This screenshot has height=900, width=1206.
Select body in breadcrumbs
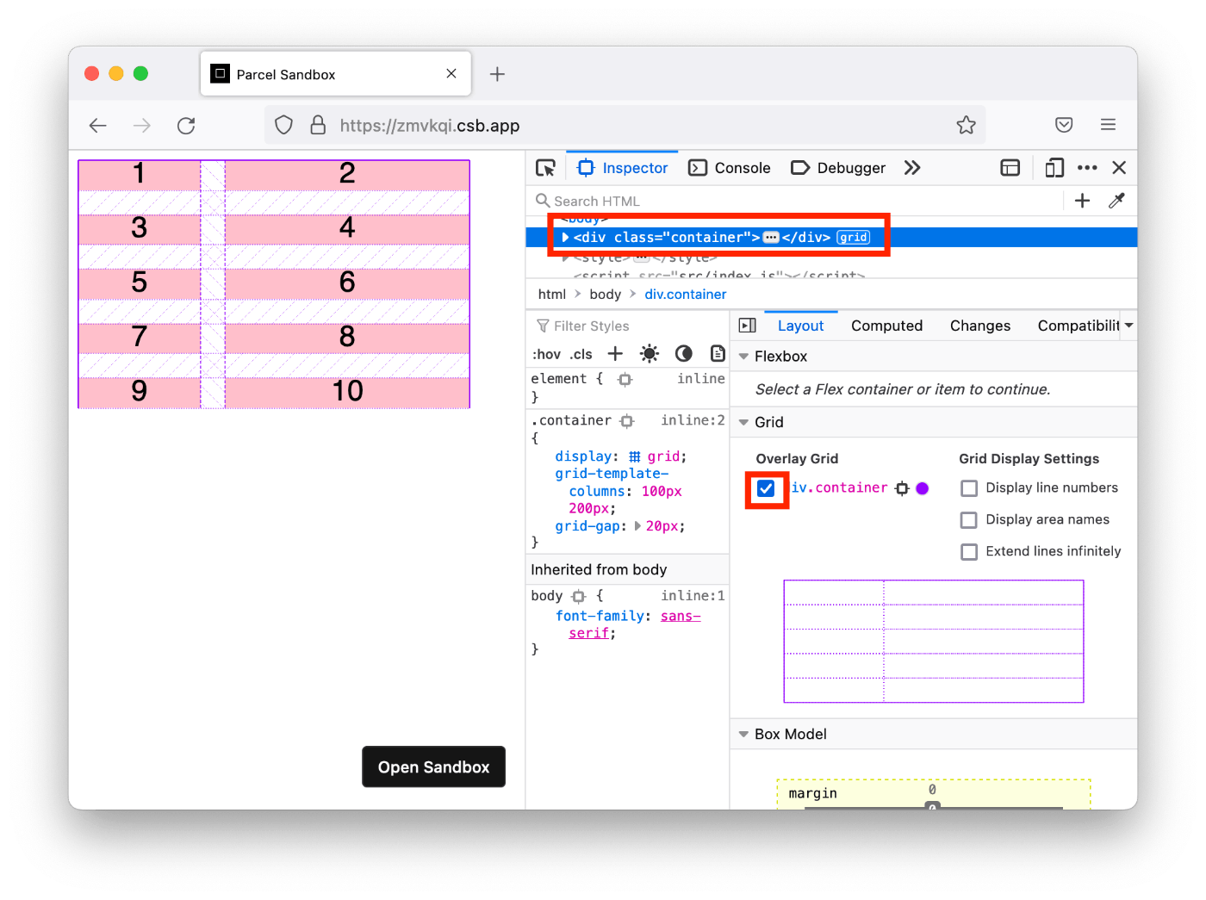[605, 295]
